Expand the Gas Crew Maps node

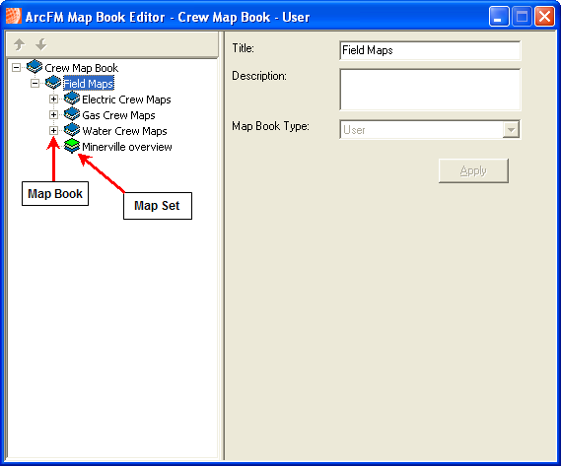coord(53,114)
